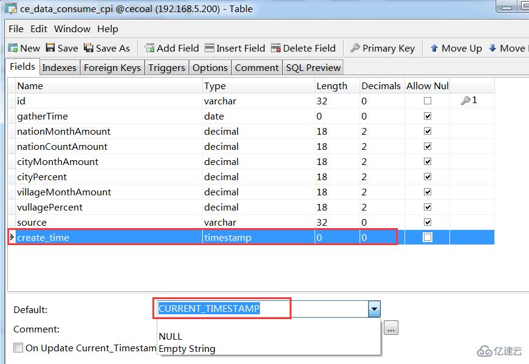529x364 pixels.
Task: Delete the selected field
Action: pyautogui.click(x=304, y=48)
